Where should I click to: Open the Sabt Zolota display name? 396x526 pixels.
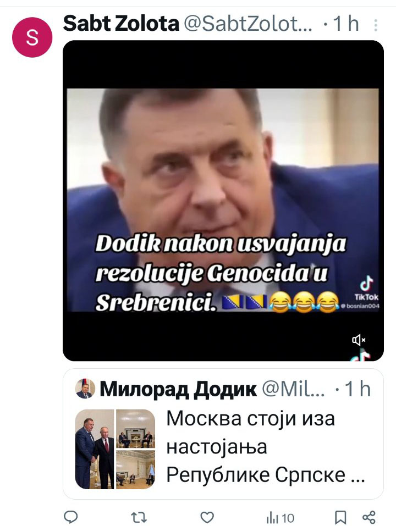tap(121, 24)
